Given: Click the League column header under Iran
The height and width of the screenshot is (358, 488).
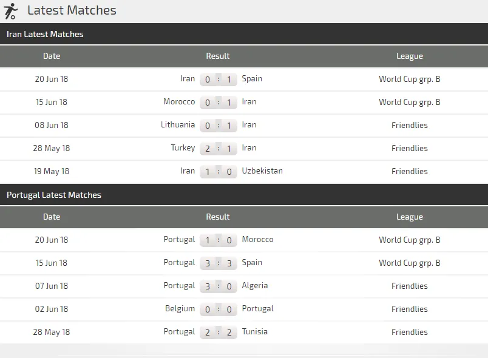Looking at the screenshot, I should click(410, 56).
